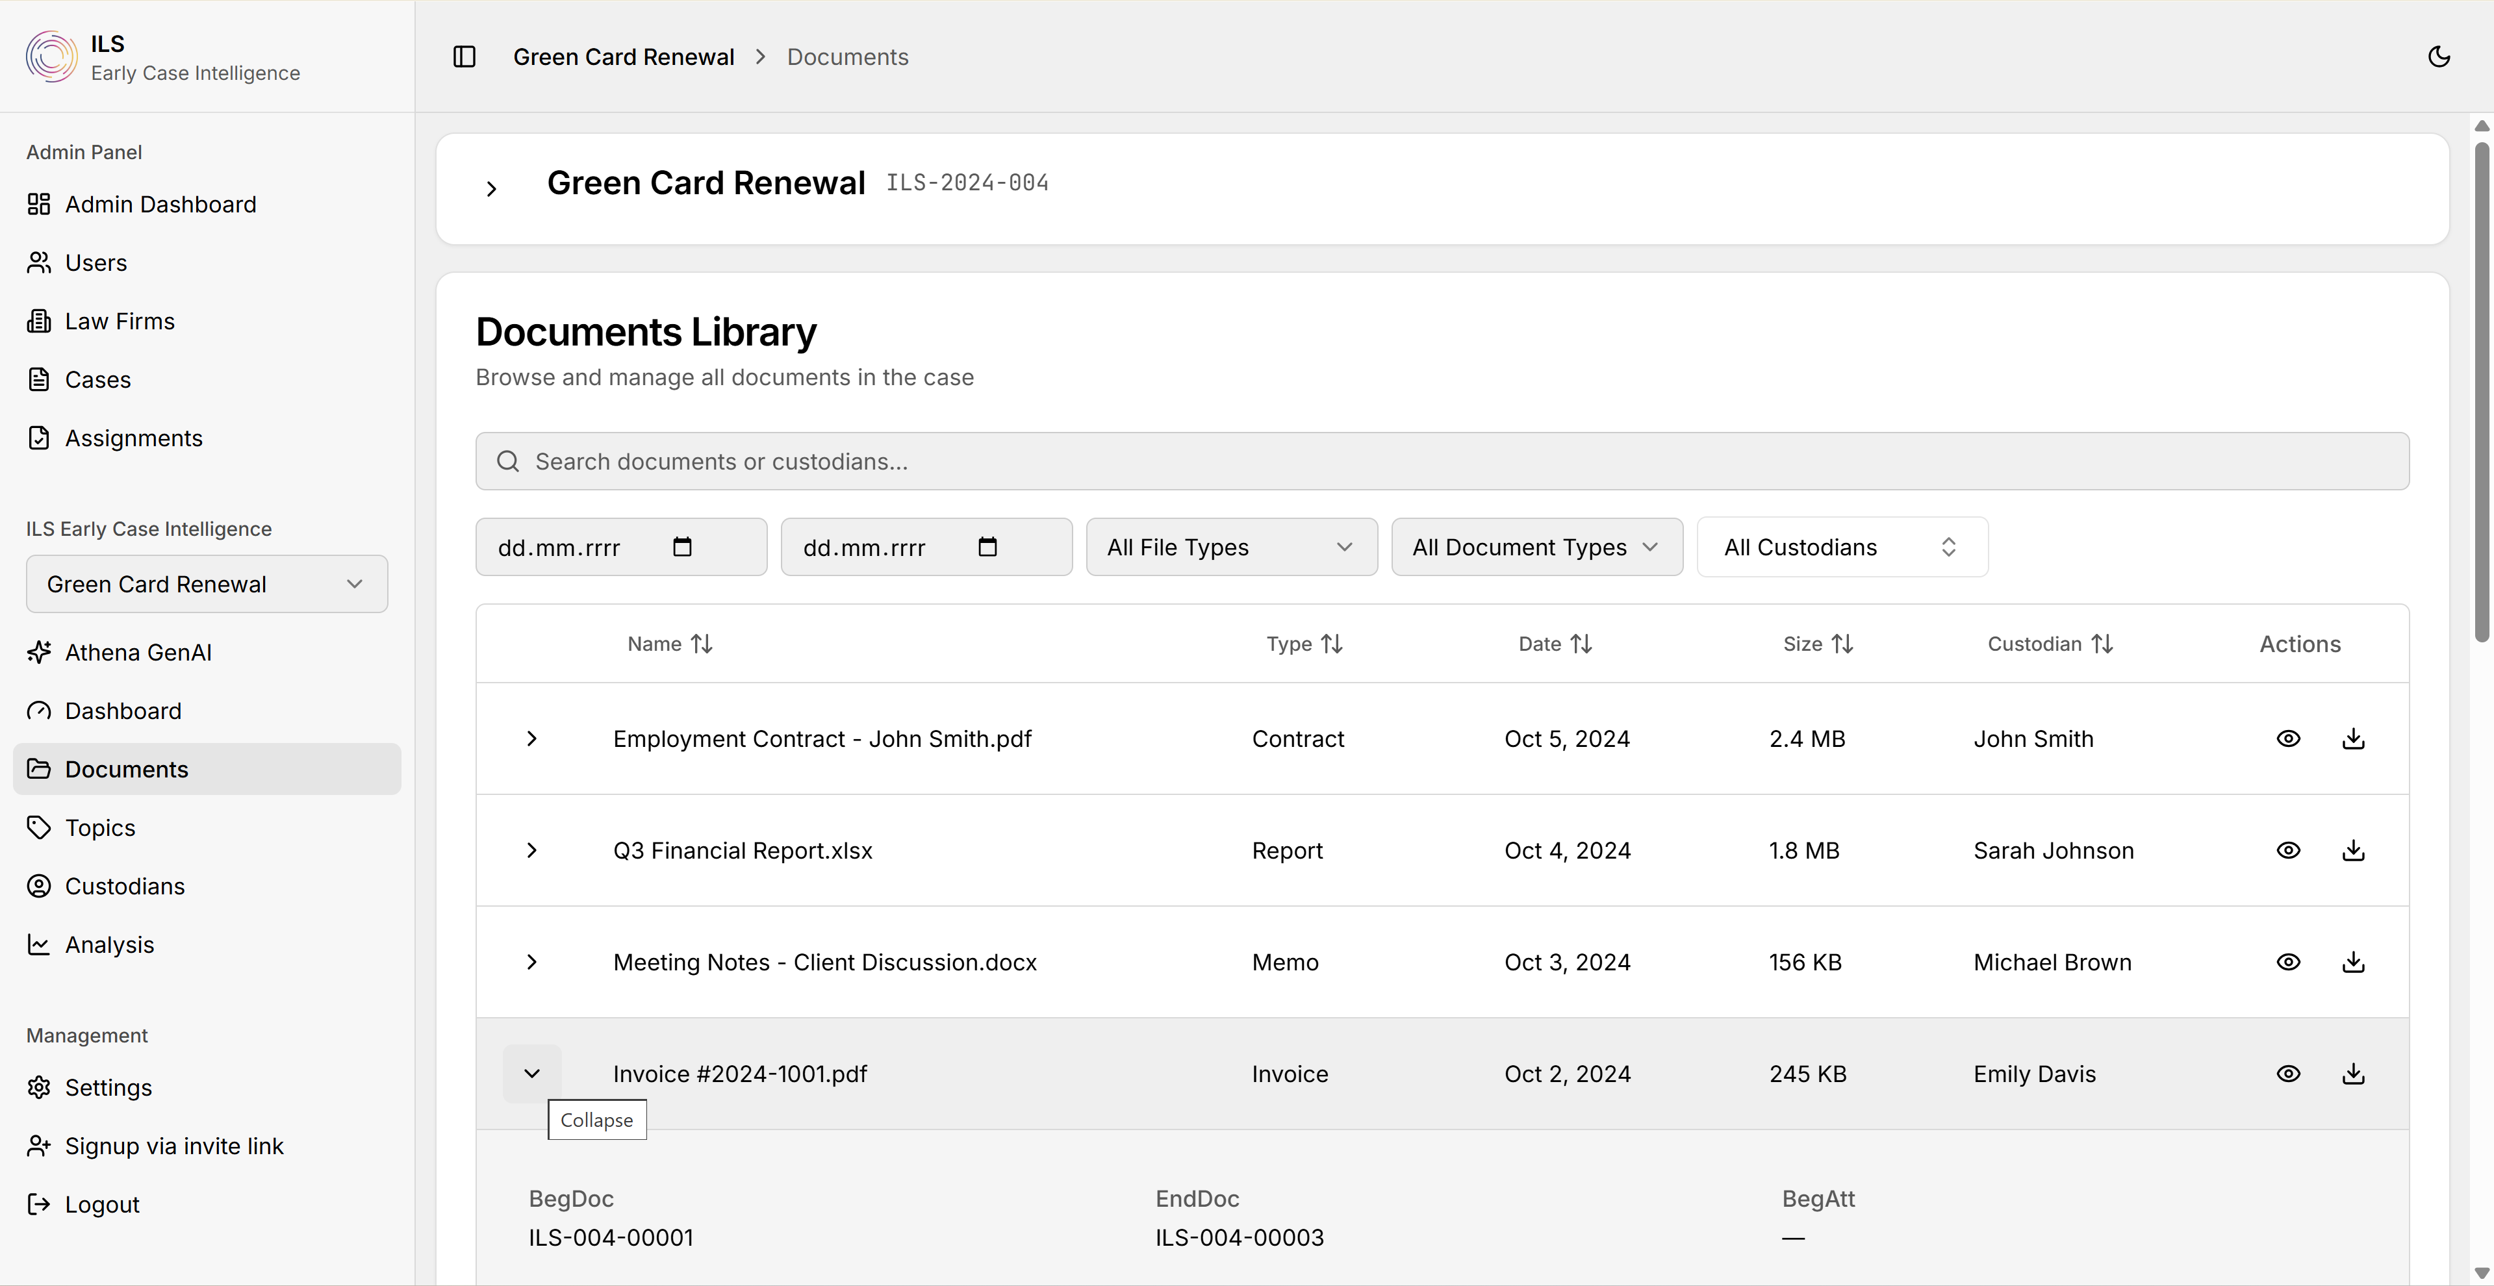Sort table by Name column
This screenshot has height=1286, width=2494.
click(x=670, y=644)
